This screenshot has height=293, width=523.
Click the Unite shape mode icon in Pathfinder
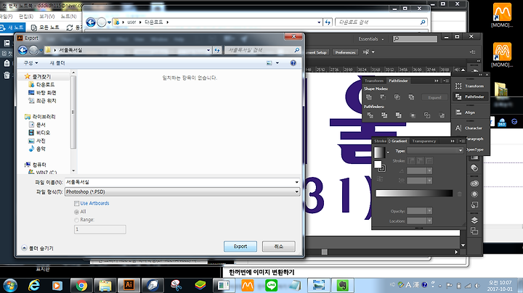point(369,97)
